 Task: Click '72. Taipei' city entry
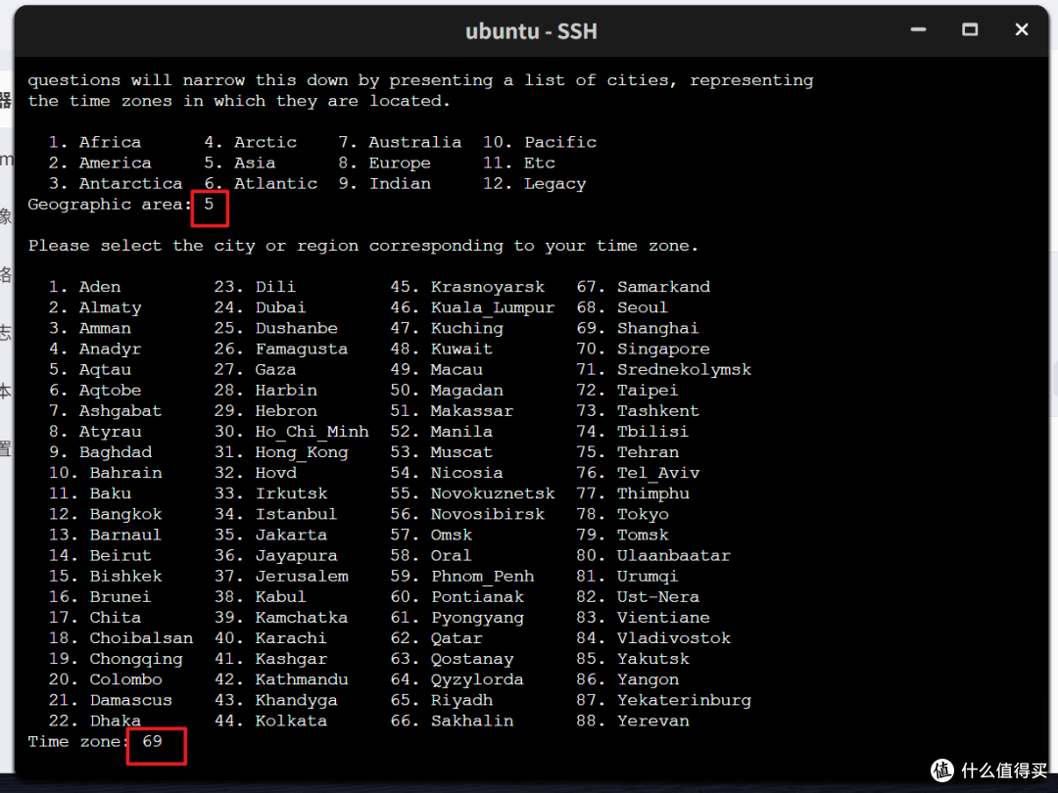628,390
